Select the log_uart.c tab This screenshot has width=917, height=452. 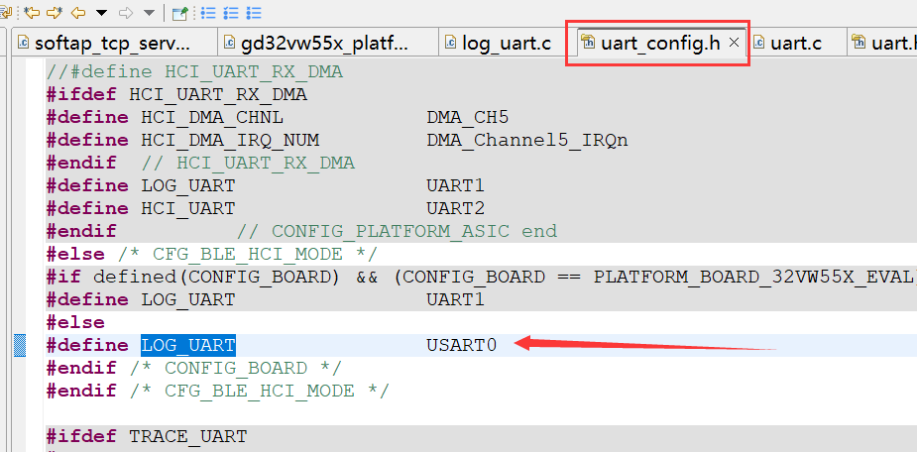click(504, 43)
